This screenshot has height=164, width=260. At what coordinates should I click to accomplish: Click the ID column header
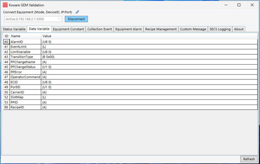[x=6, y=36]
